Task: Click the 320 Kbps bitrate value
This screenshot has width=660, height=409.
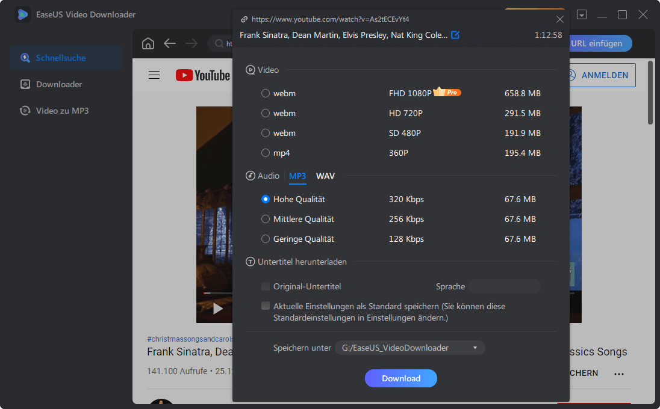Action: [406, 199]
